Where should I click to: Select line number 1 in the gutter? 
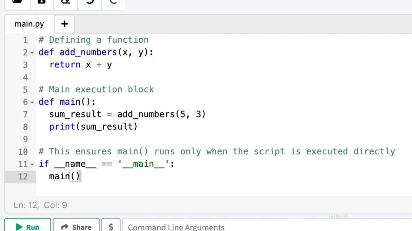25,40
